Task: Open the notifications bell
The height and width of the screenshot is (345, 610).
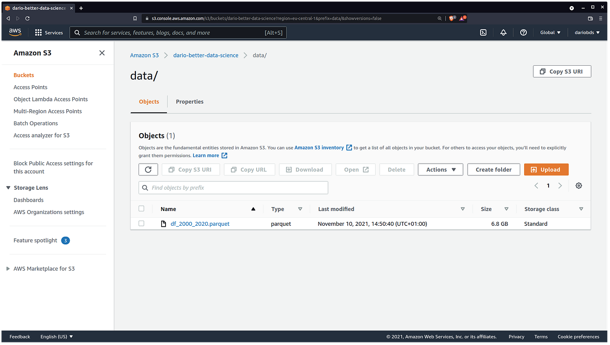Action: tap(503, 32)
